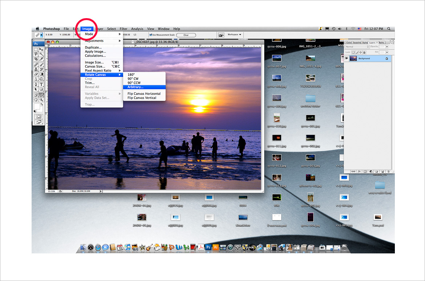Open the layer blend mode Normal dropdown
425x281 pixels.
[357, 47]
